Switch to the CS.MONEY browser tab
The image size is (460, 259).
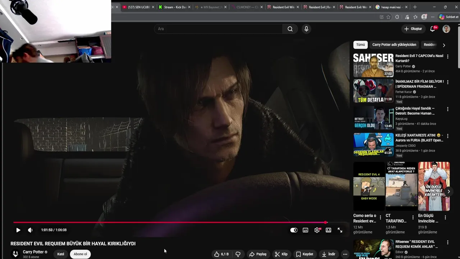coord(247,7)
